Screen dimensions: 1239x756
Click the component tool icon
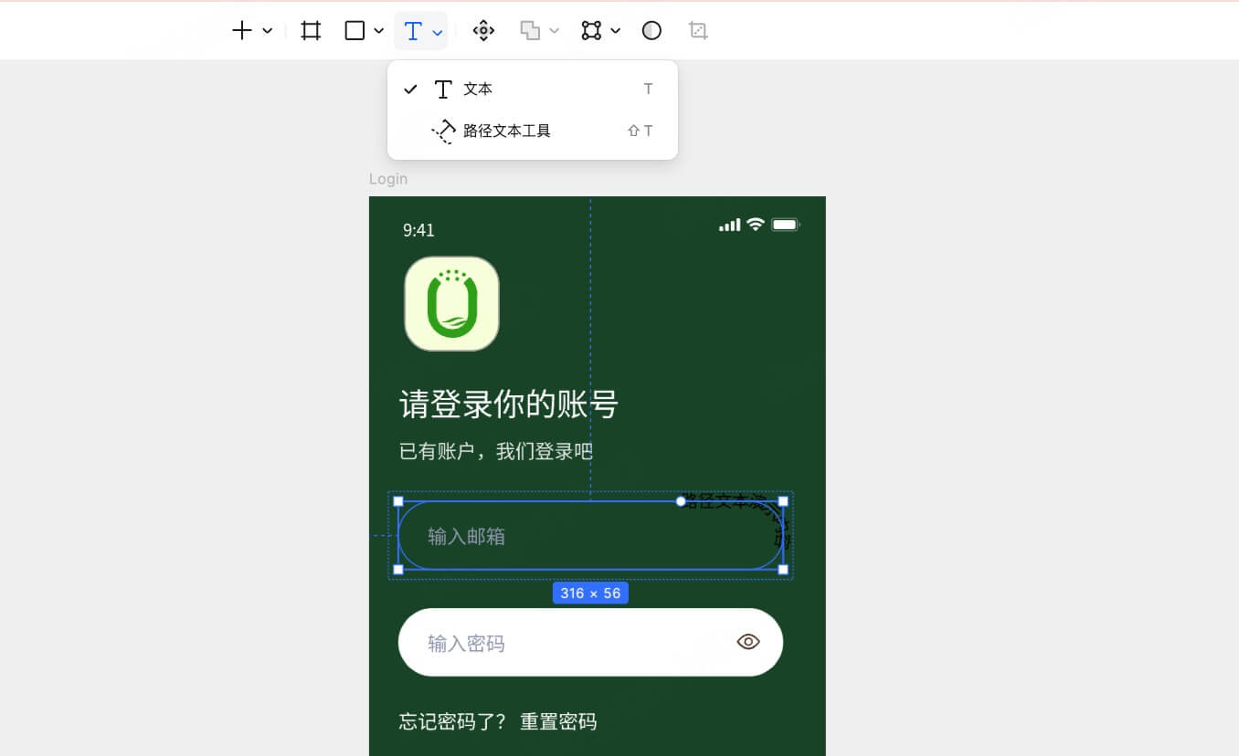[483, 31]
